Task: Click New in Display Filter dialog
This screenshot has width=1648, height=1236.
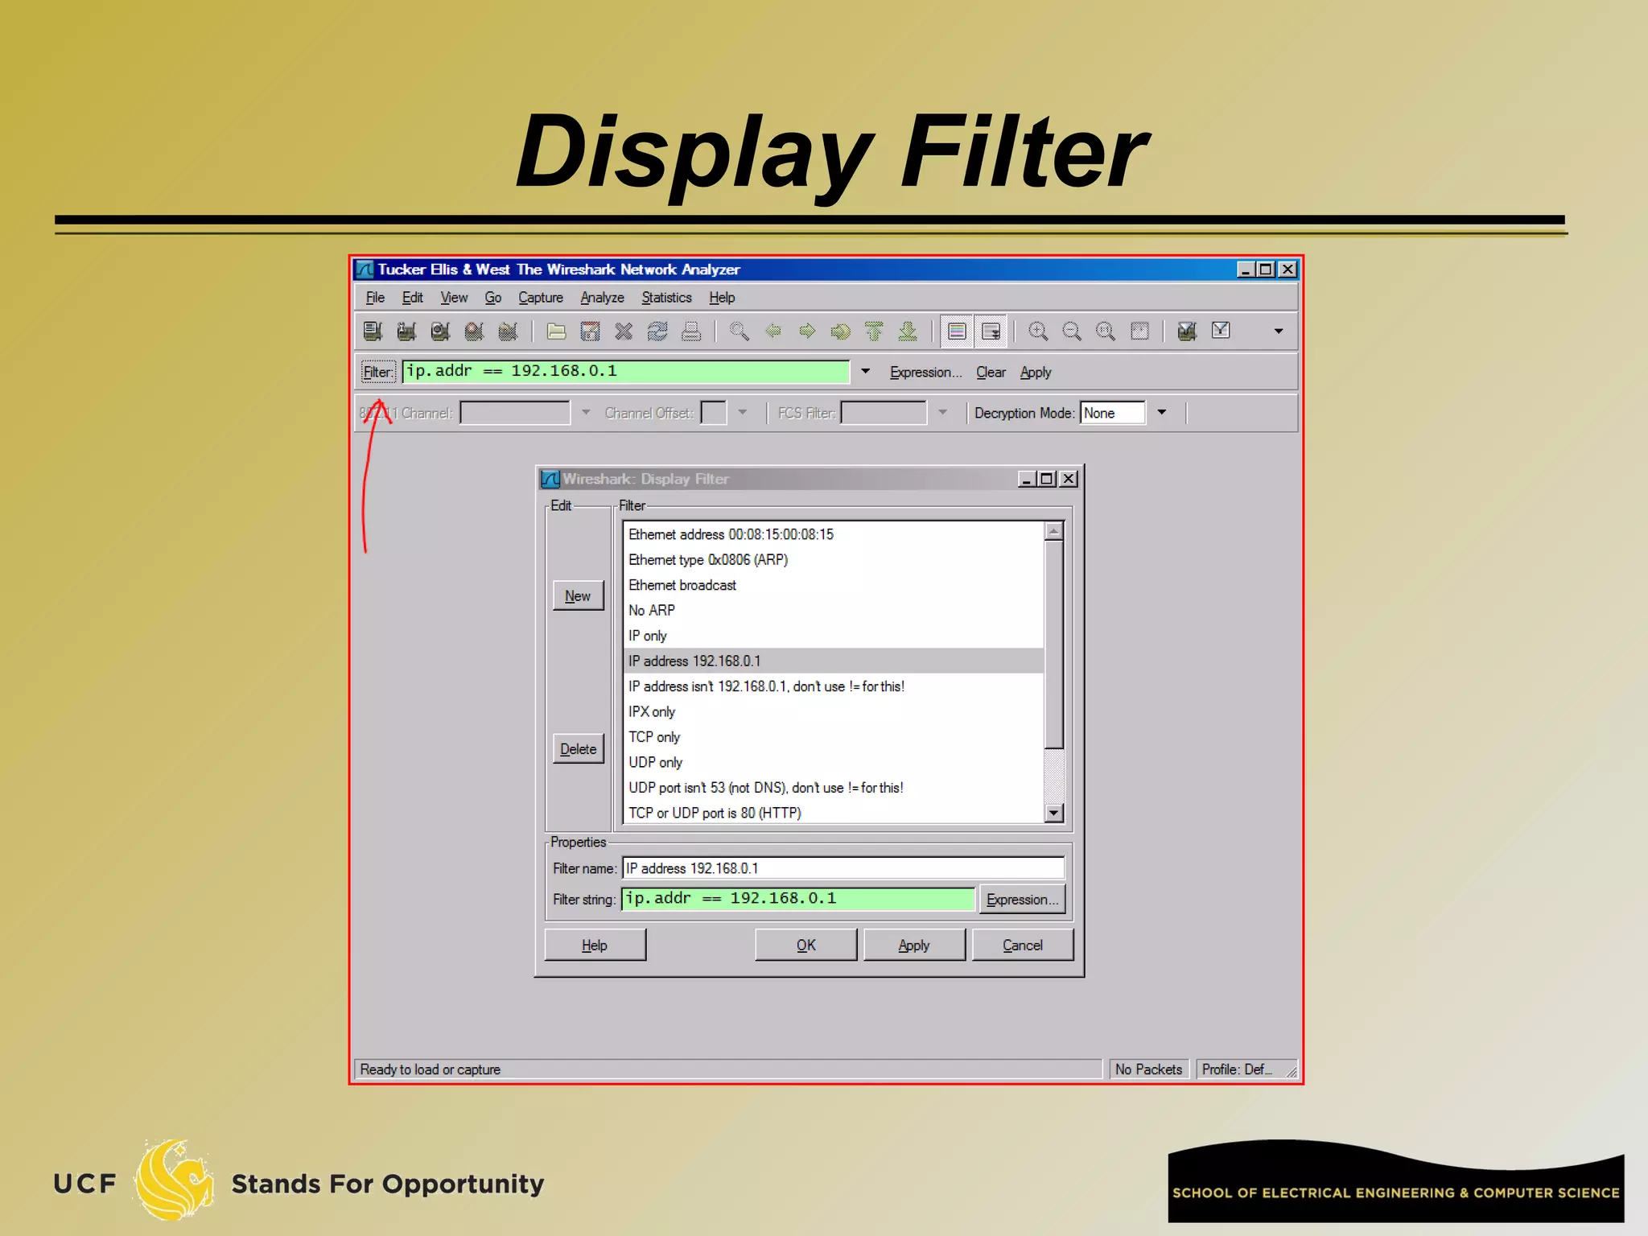Action: pyautogui.click(x=578, y=595)
